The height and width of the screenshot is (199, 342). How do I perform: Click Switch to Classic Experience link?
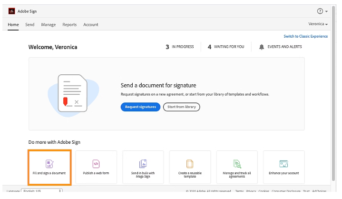click(x=305, y=37)
